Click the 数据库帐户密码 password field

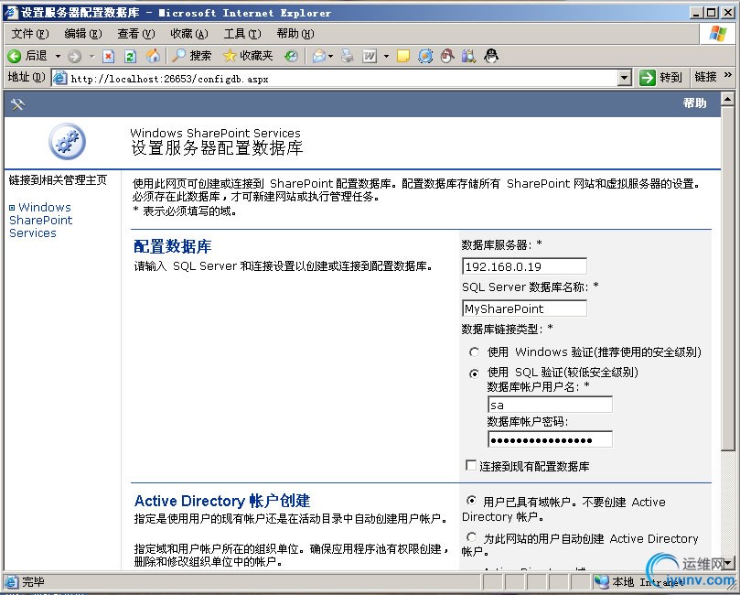[x=550, y=439]
